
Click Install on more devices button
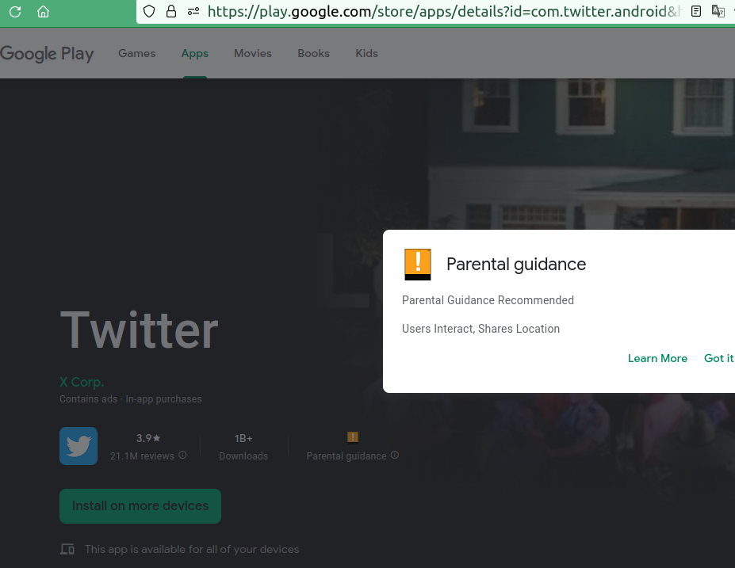point(140,506)
